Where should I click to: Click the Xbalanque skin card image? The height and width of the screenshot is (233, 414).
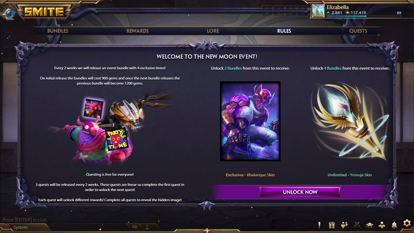click(x=250, y=121)
